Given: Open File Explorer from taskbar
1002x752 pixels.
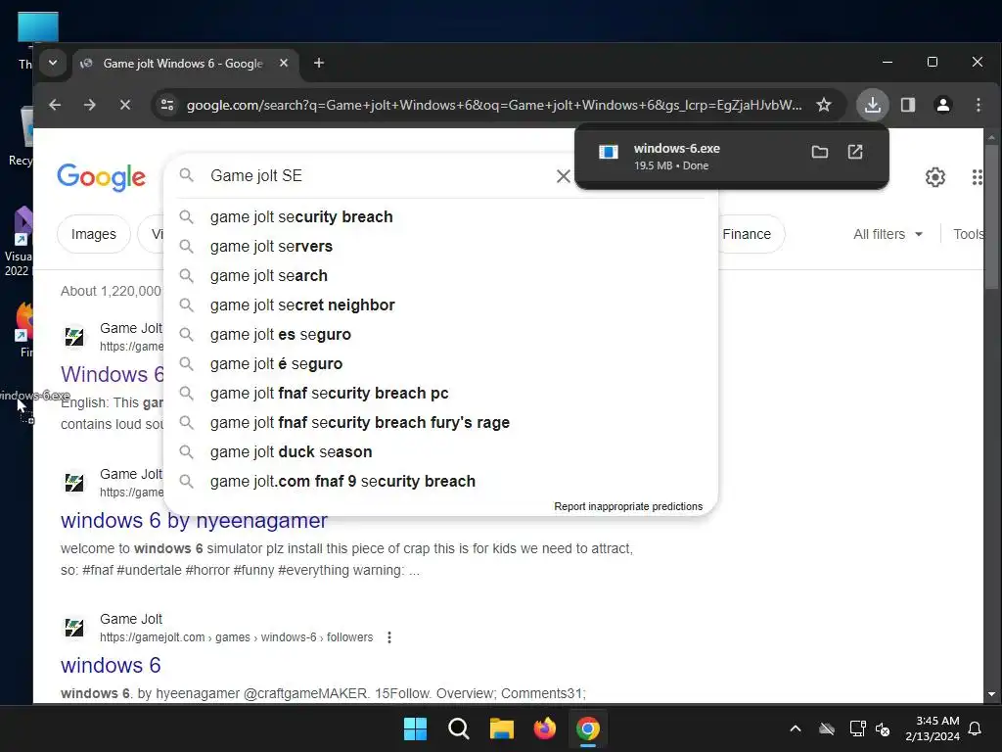Looking at the screenshot, I should (x=502, y=728).
